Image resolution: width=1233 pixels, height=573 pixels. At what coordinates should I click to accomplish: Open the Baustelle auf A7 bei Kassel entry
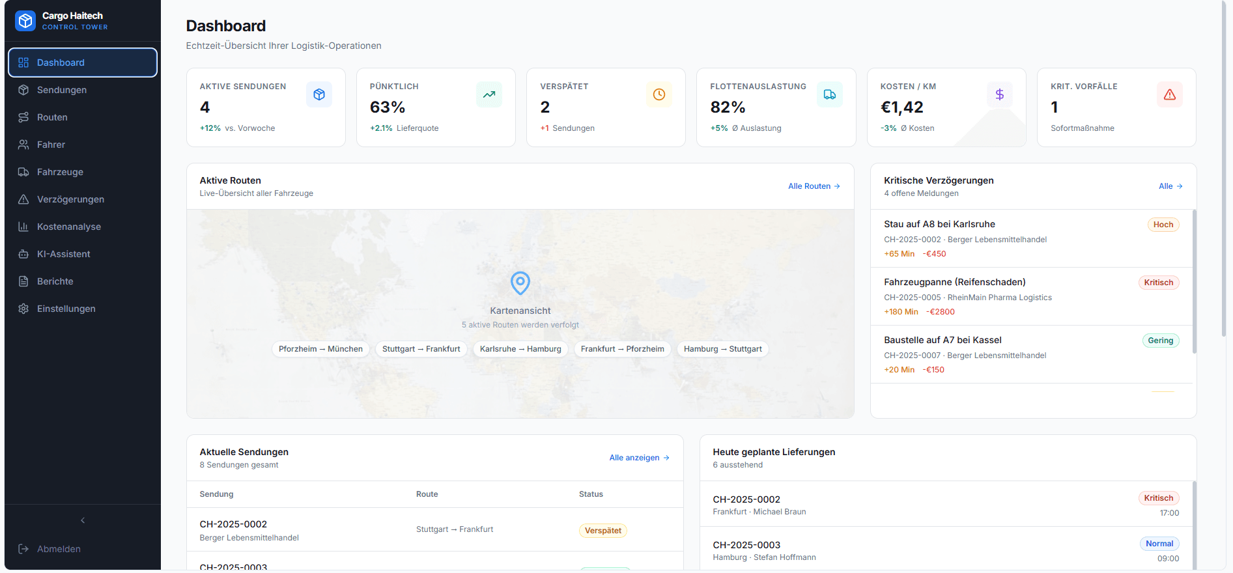tap(1032, 354)
